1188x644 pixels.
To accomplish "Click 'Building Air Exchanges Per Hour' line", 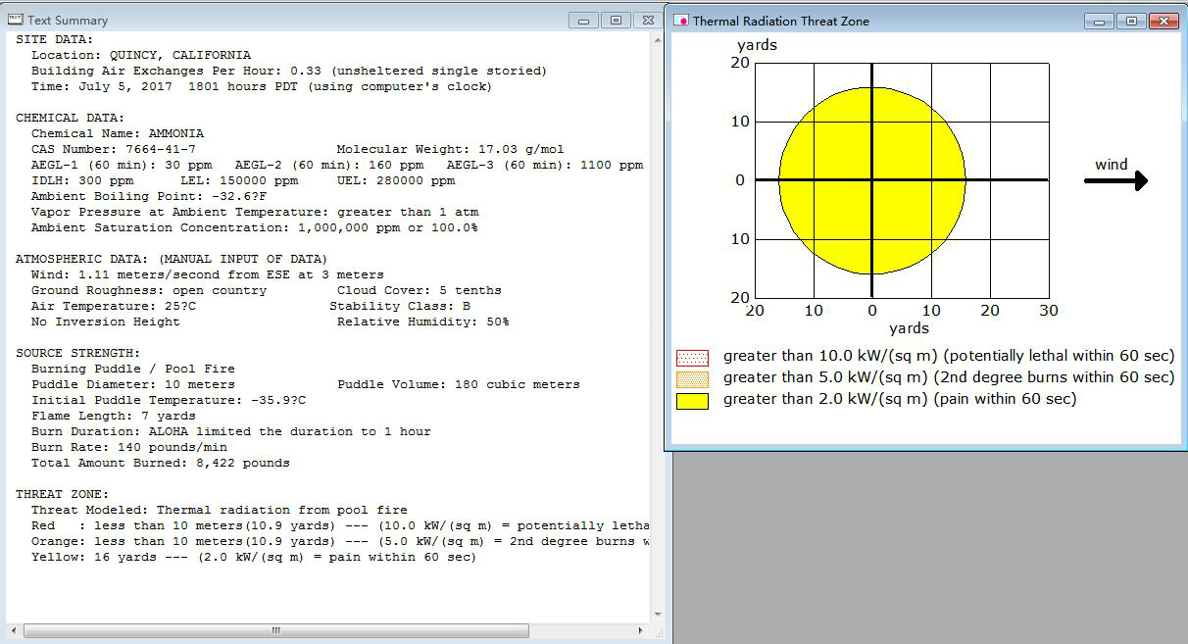I will pyautogui.click(x=289, y=71).
